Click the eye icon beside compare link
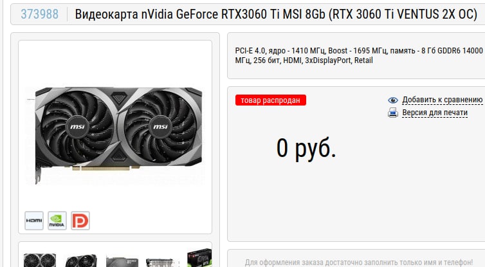Screen dimensions: 485x267 click(393, 100)
